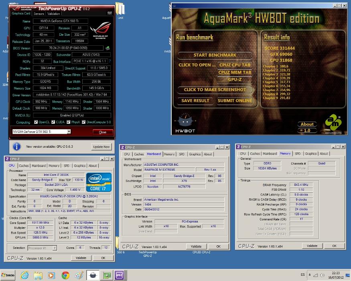Click CLICK TO MAKE SCREENSHOT button

215,90
